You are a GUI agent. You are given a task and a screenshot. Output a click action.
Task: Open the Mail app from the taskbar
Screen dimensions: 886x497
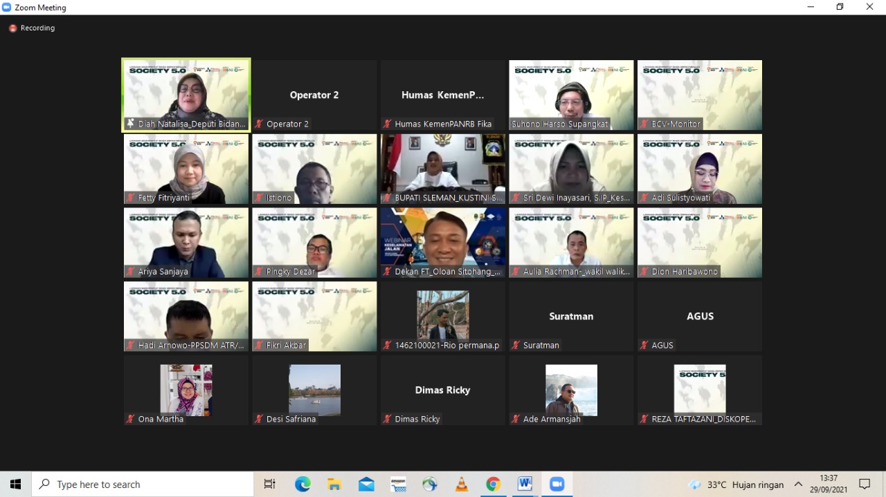tap(366, 484)
